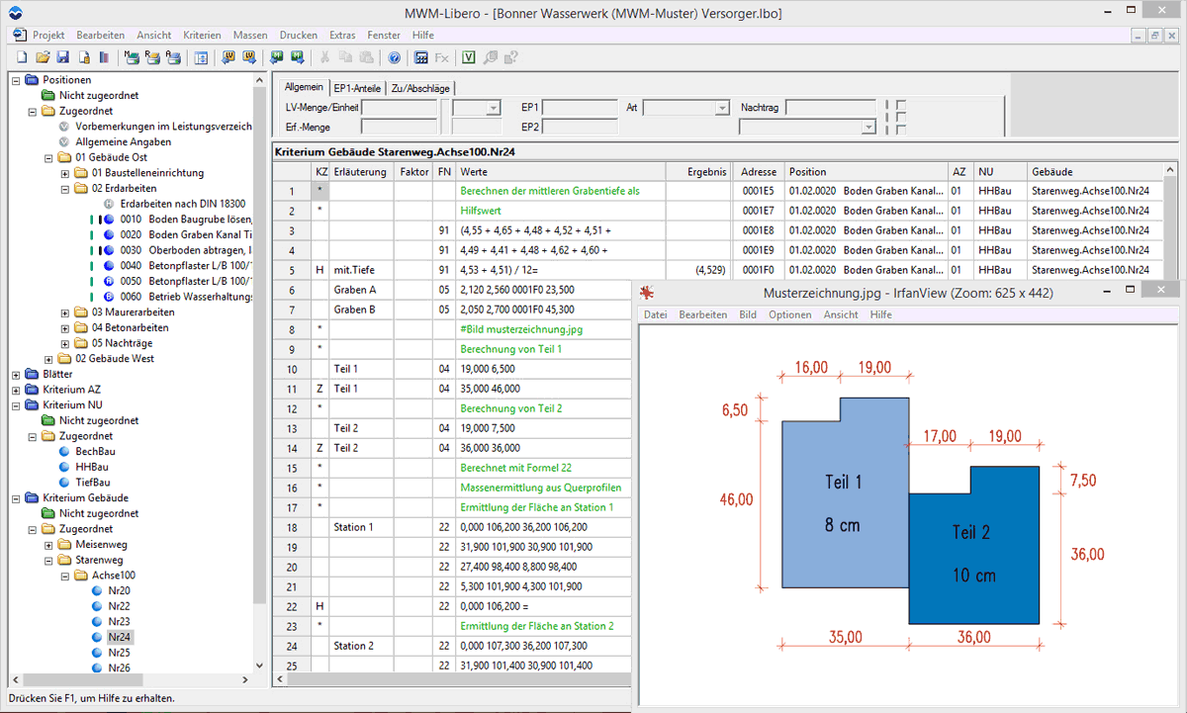Expand the 02 Gebäude West node
The image size is (1187, 713).
48,359
